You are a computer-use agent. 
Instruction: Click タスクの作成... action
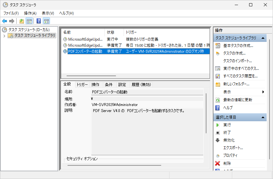point(234,53)
